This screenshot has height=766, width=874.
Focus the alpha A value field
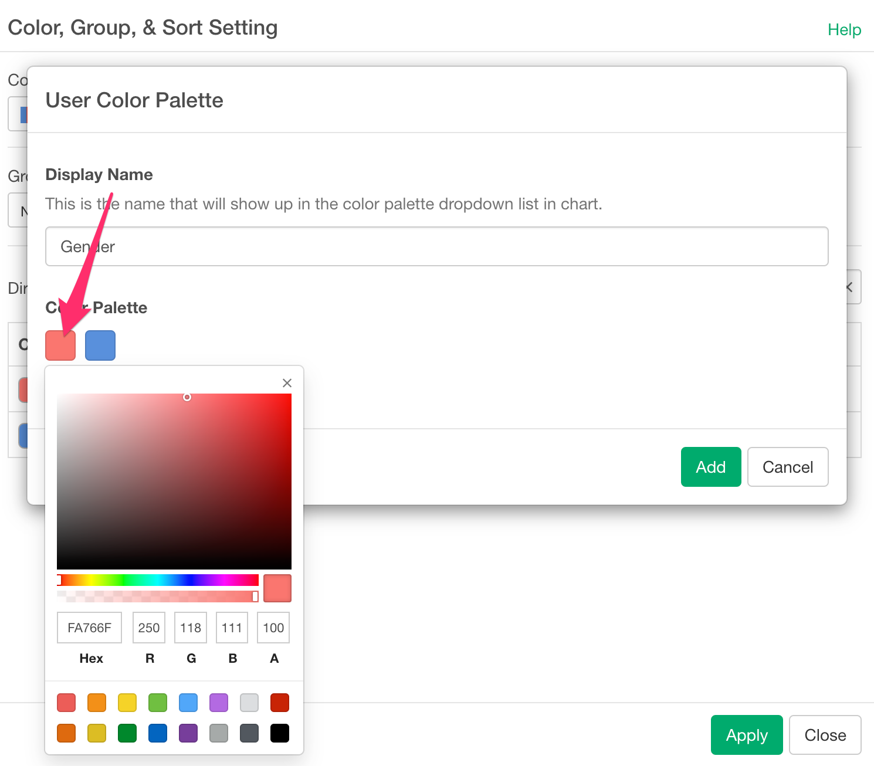coord(273,628)
